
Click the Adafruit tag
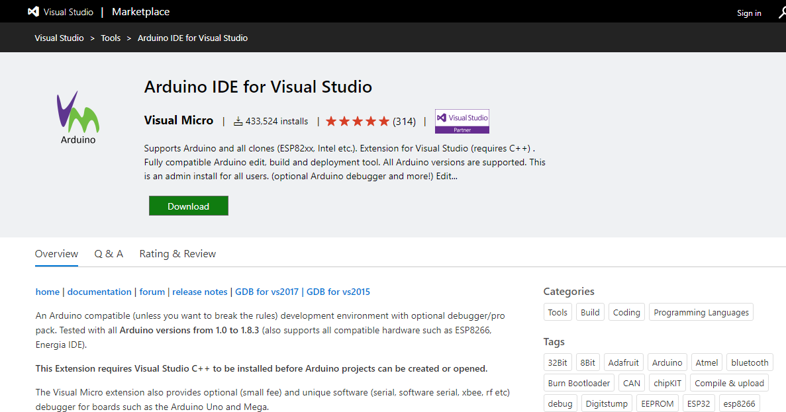624,362
